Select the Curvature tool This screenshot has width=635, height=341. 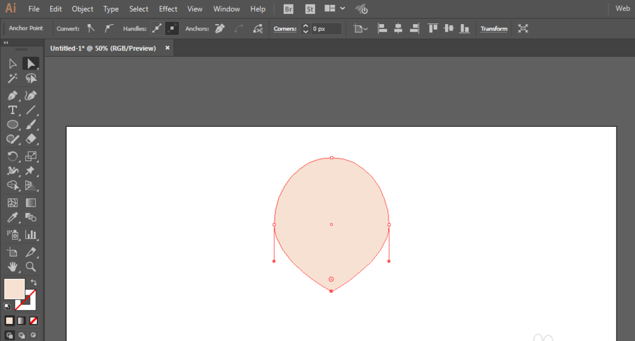[x=30, y=96]
